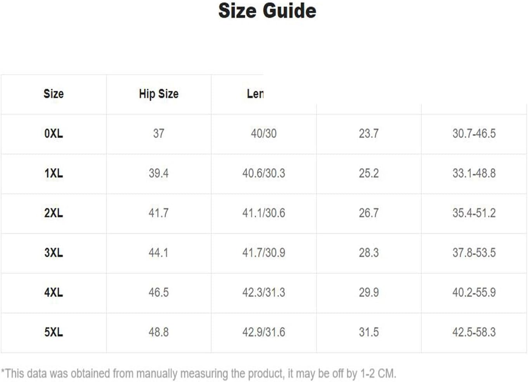Screen dimensions: 528x382
Task: Select the 0XL size row label
Action: 54,133
